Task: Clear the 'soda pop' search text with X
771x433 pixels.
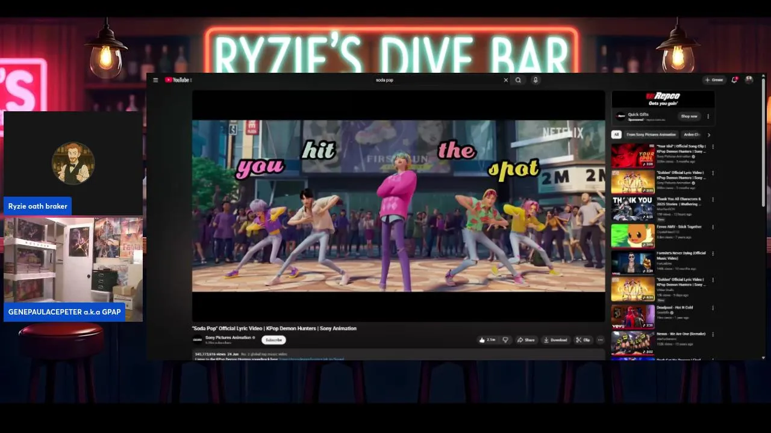Action: (505, 80)
